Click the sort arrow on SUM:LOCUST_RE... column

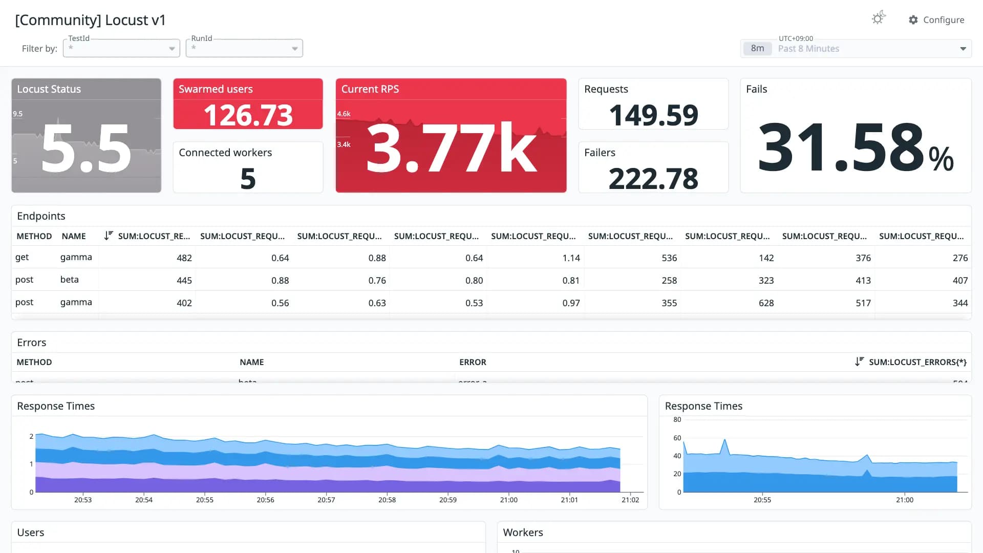[x=108, y=236]
